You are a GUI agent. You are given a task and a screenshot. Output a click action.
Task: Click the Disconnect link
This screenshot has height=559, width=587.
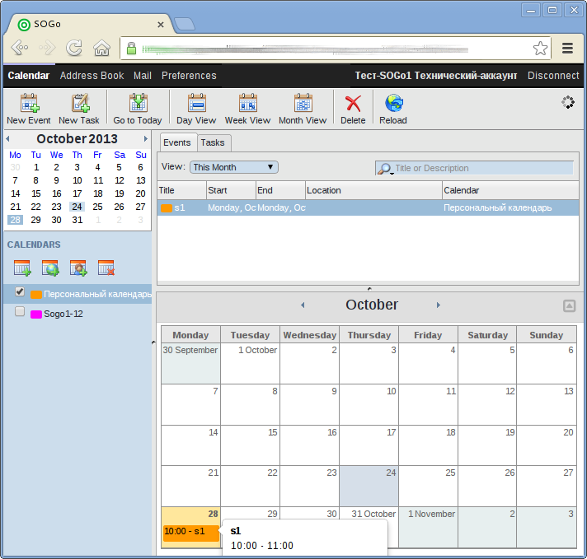point(553,76)
